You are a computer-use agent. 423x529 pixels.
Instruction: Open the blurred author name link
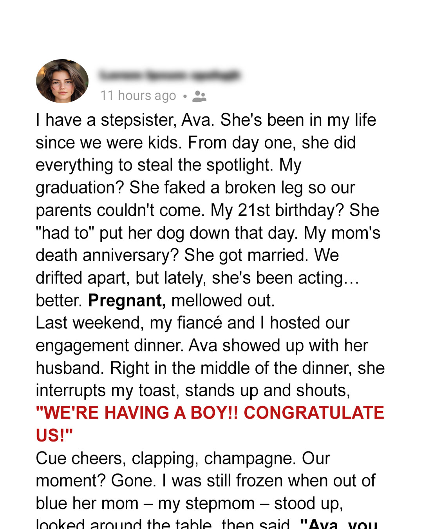pos(169,75)
